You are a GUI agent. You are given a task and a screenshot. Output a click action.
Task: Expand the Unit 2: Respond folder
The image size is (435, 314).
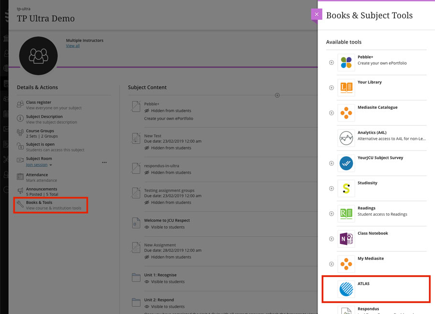pyautogui.click(x=136, y=302)
